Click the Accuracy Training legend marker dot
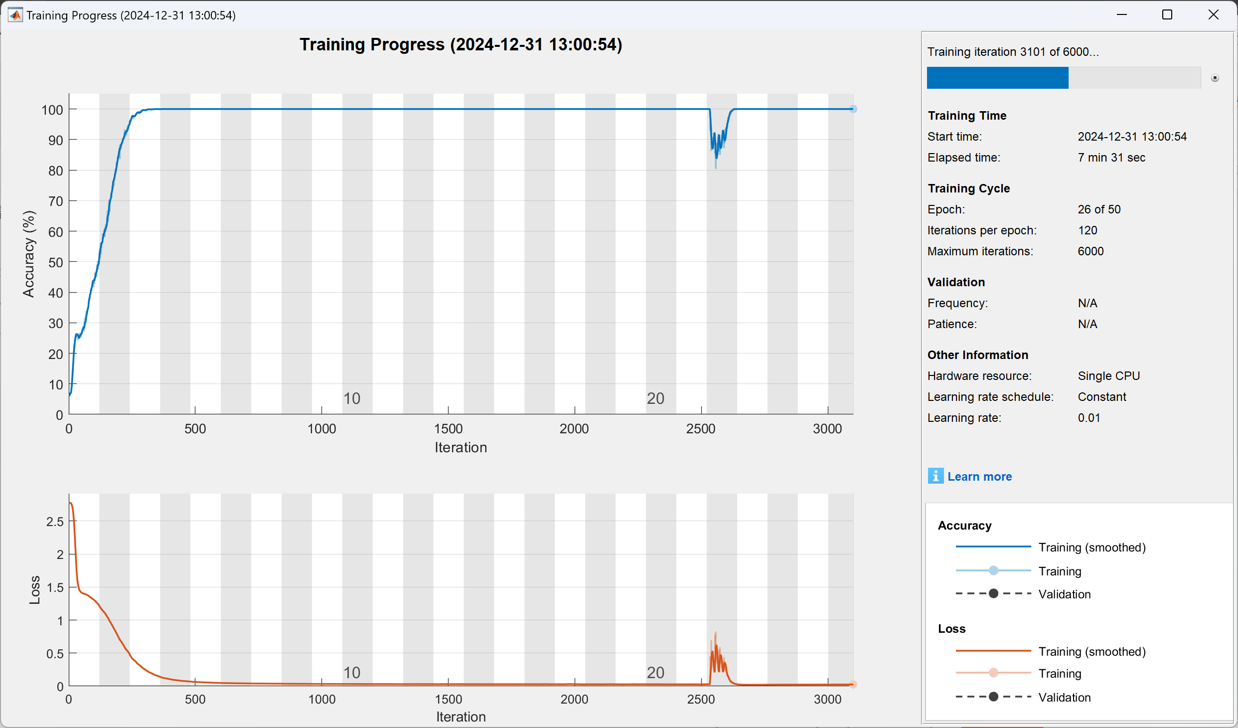 993,570
